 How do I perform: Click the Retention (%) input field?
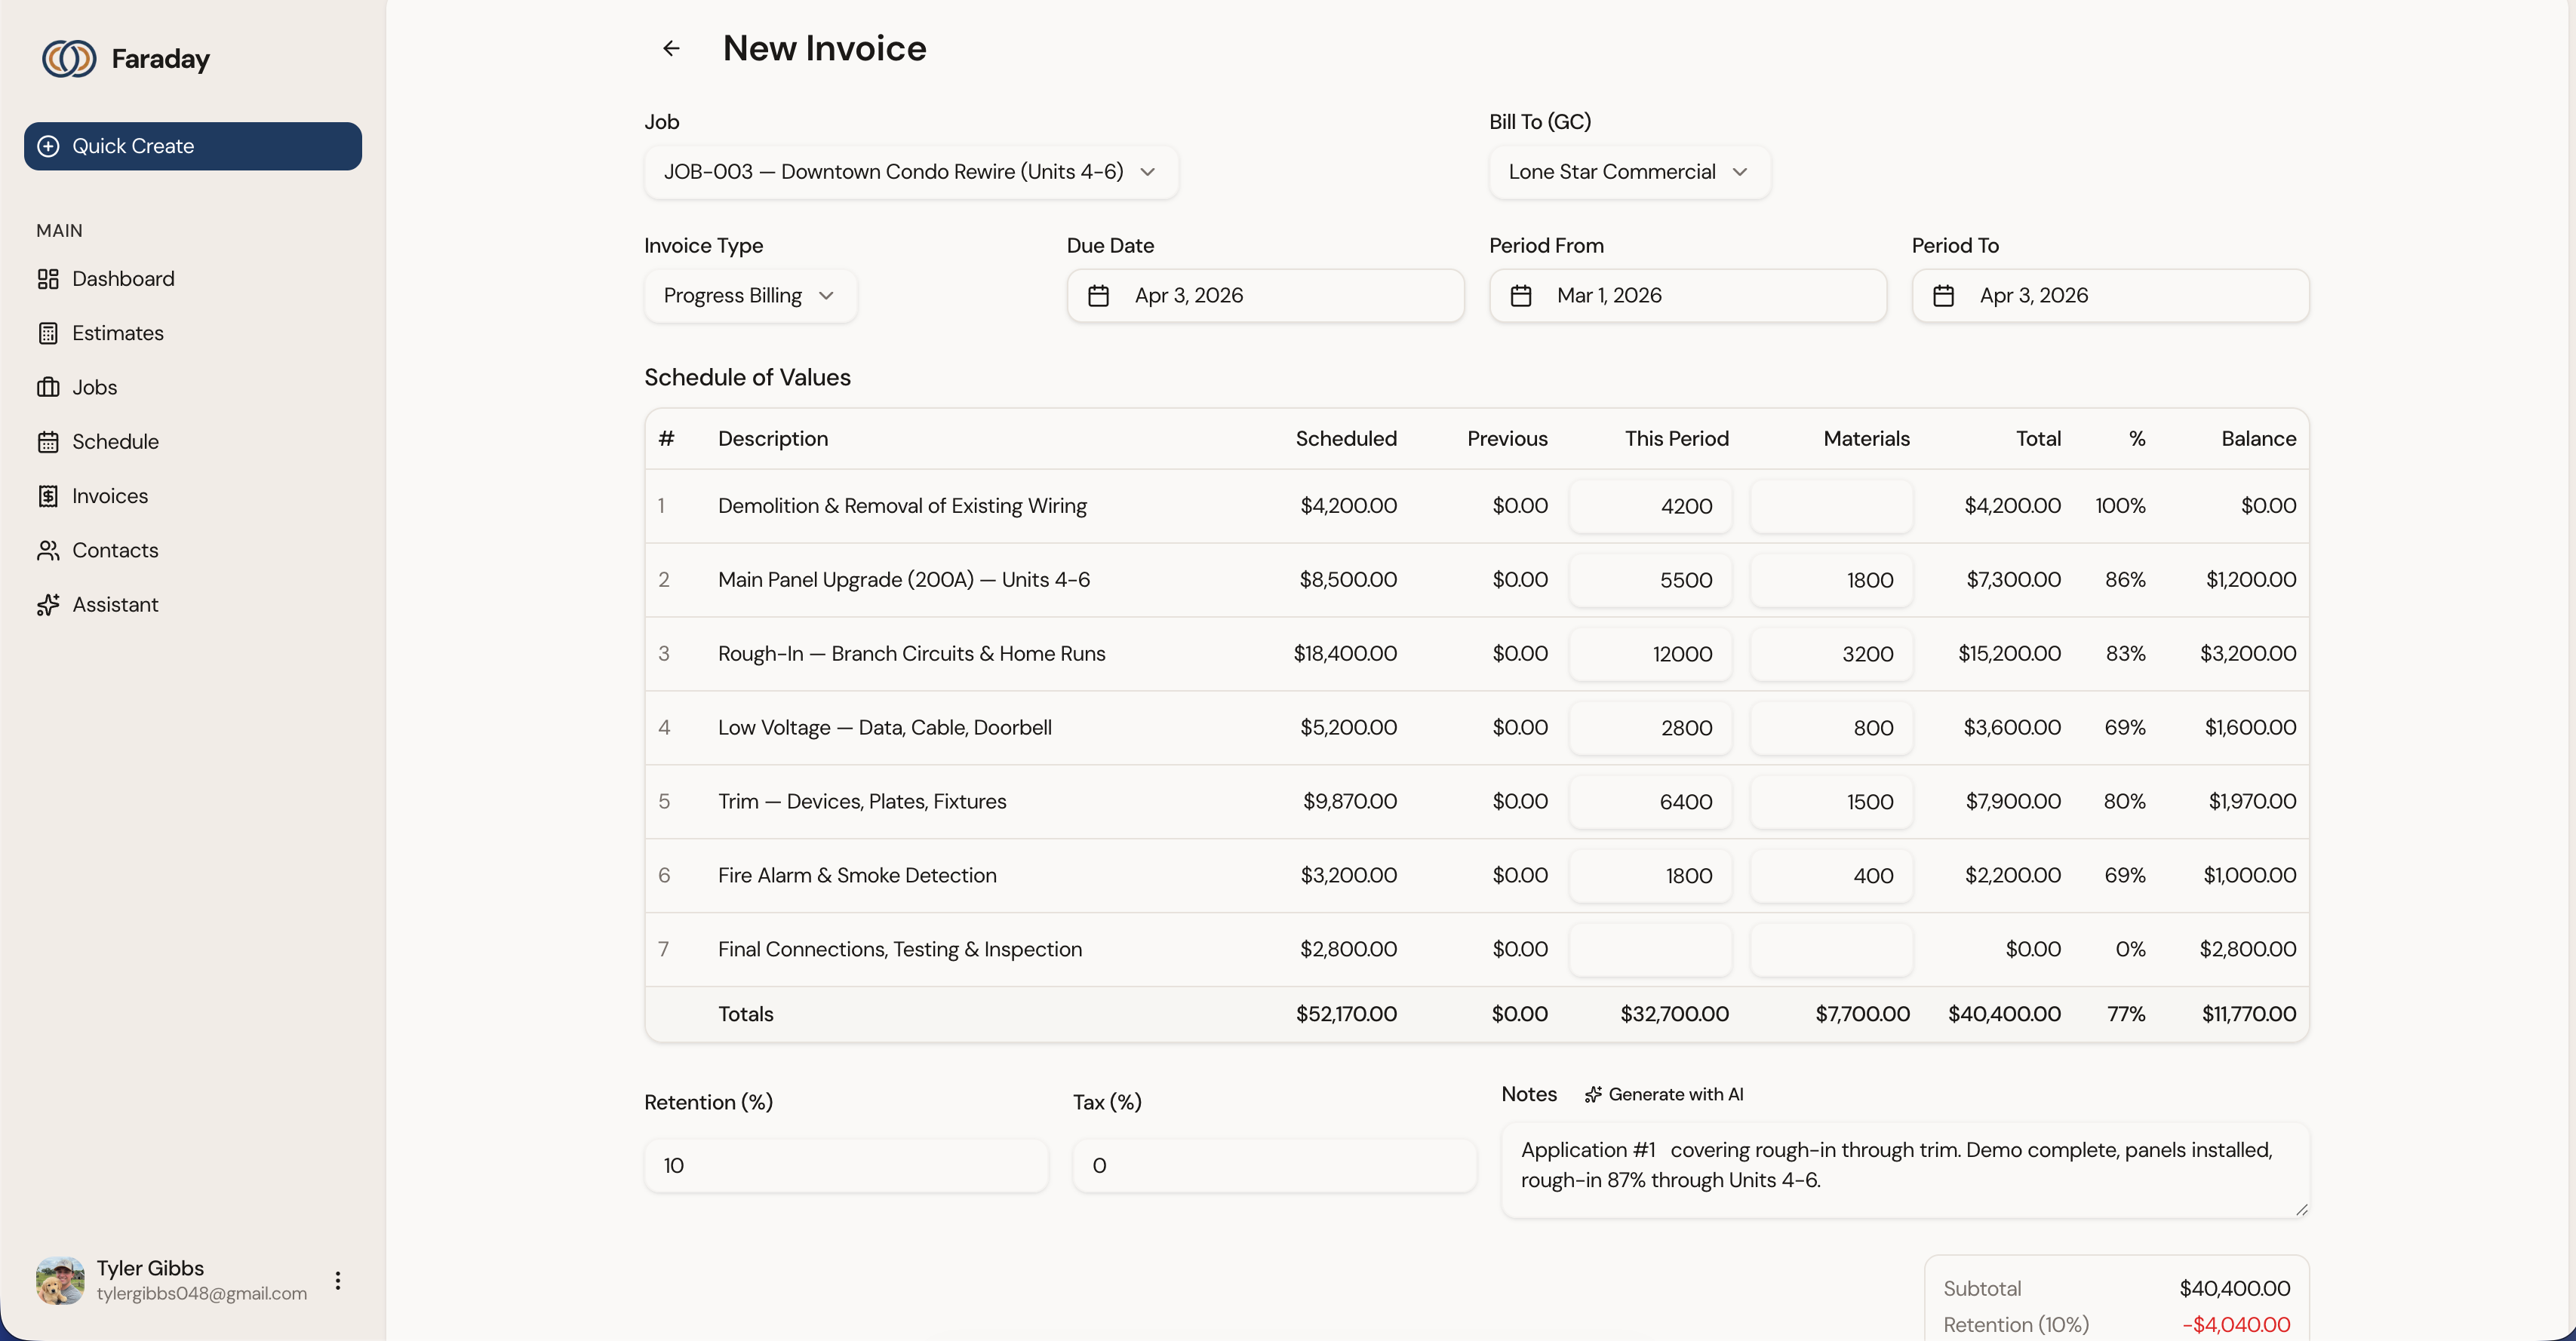click(x=845, y=1165)
